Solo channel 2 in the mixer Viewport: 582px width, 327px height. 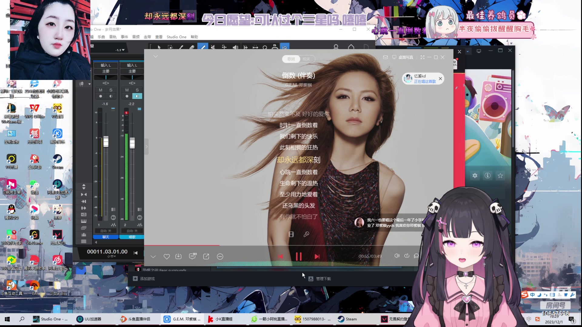pyautogui.click(x=137, y=90)
